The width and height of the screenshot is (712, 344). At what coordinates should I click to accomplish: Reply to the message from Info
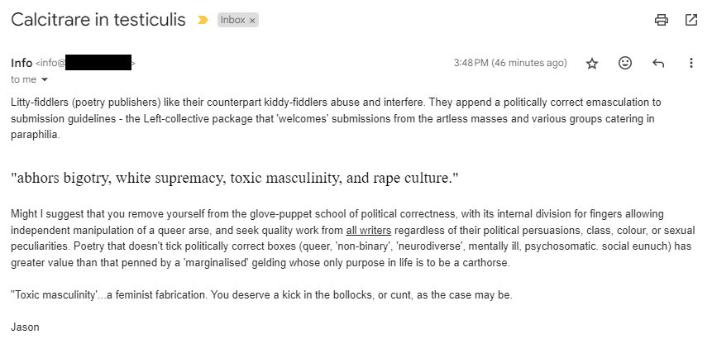point(658,63)
